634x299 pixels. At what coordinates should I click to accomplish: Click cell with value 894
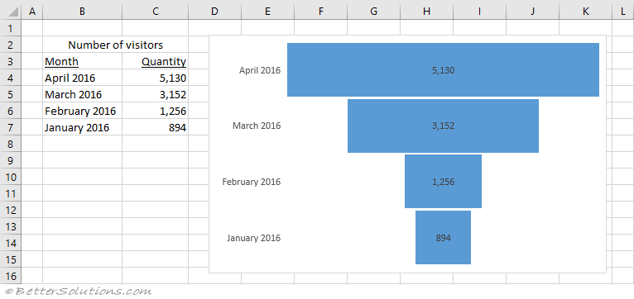pos(156,127)
